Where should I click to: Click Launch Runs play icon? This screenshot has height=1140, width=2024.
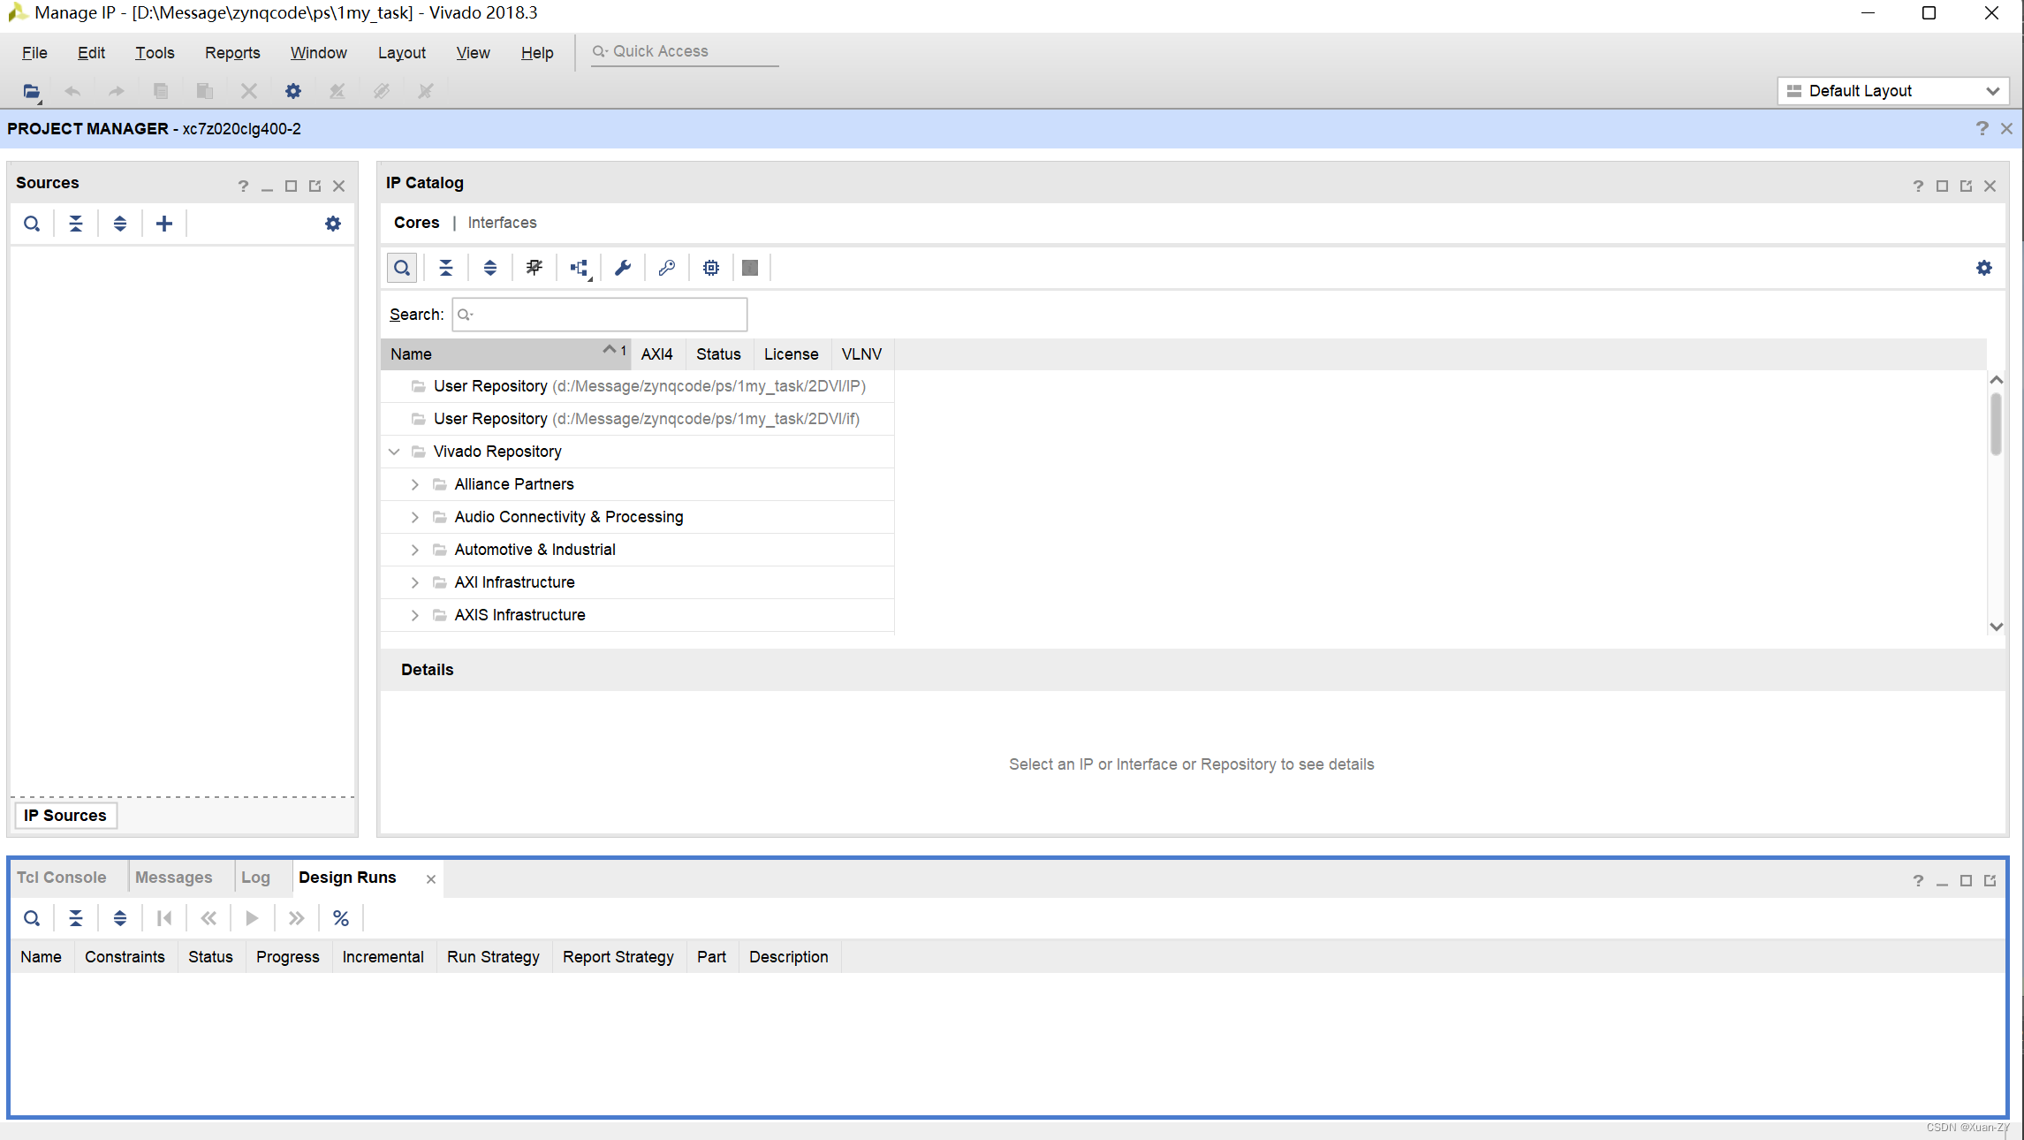(252, 918)
